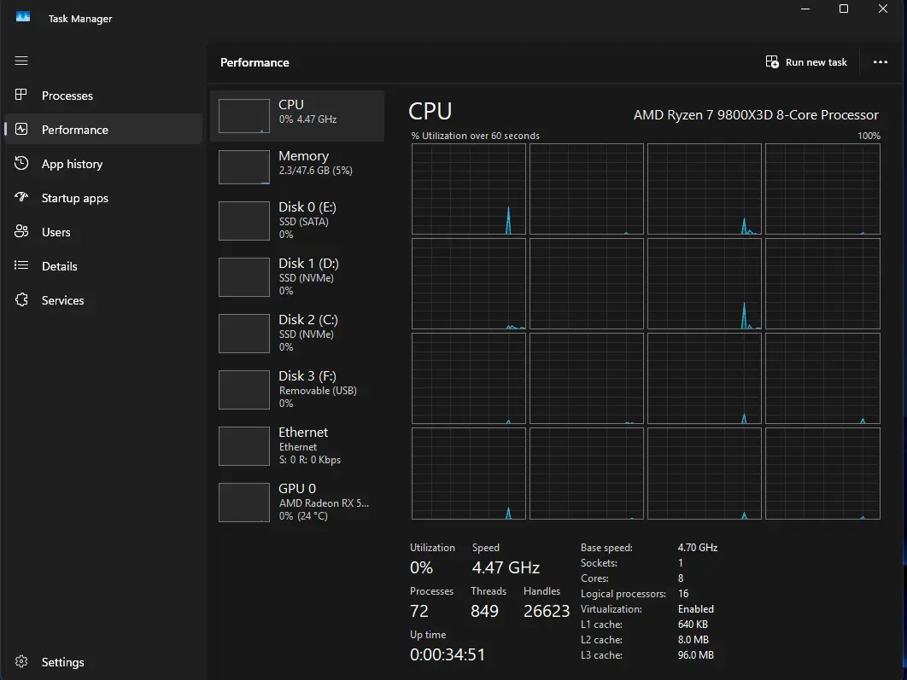
Task: Select the Disk 2 (C:) thumbnail
Action: click(x=244, y=334)
